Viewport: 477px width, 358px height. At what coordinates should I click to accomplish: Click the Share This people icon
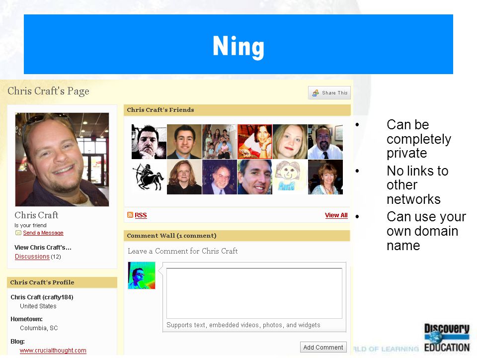(x=316, y=93)
